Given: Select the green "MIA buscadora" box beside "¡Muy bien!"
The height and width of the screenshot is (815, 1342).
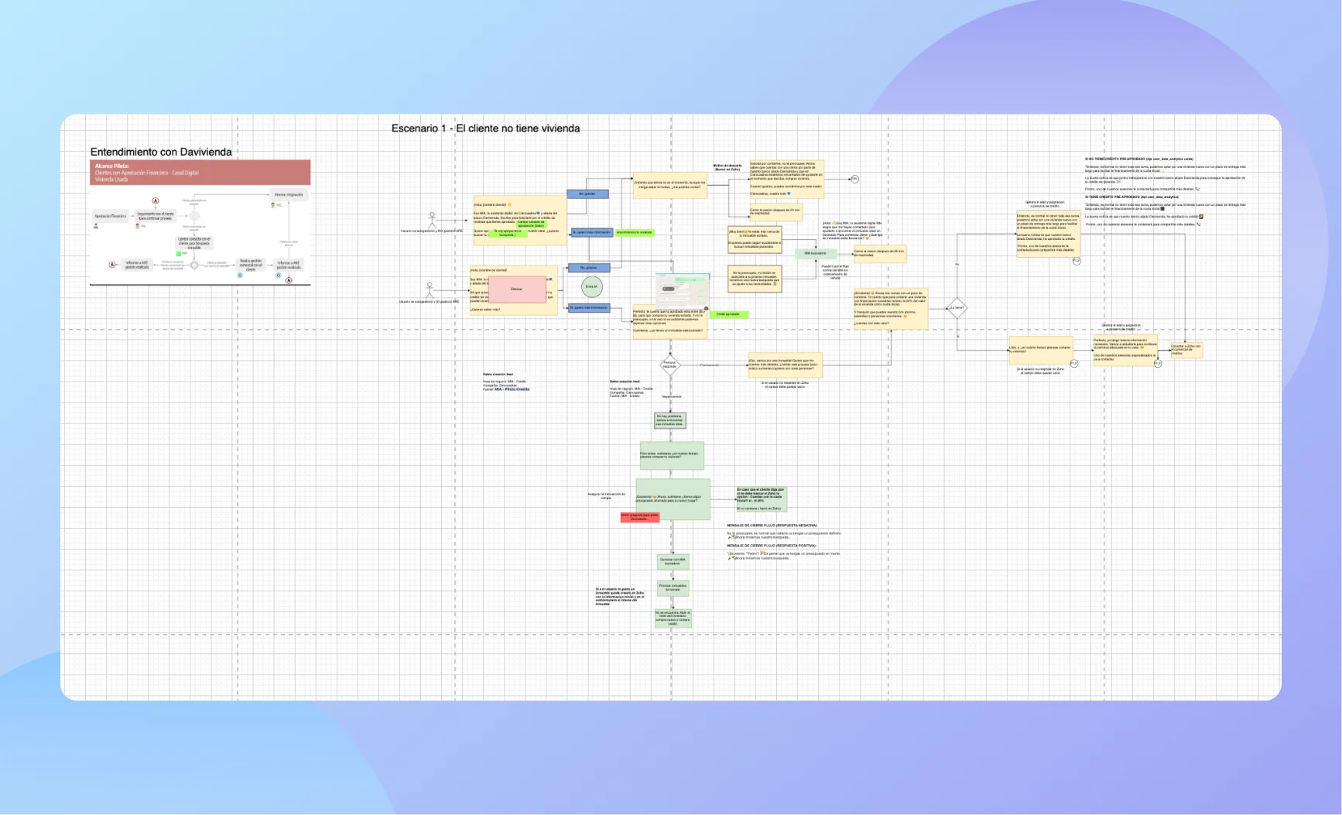Looking at the screenshot, I should point(815,253).
